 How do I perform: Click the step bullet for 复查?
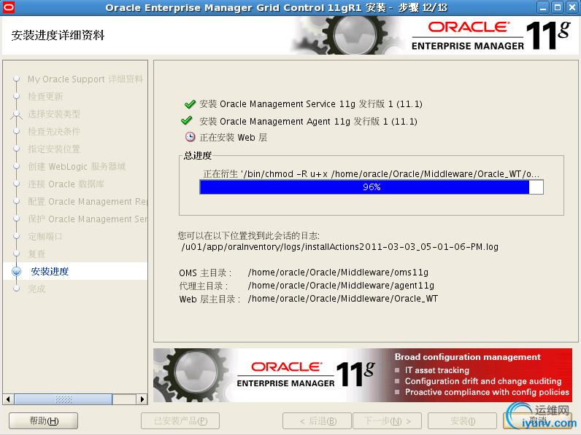pyautogui.click(x=16, y=254)
